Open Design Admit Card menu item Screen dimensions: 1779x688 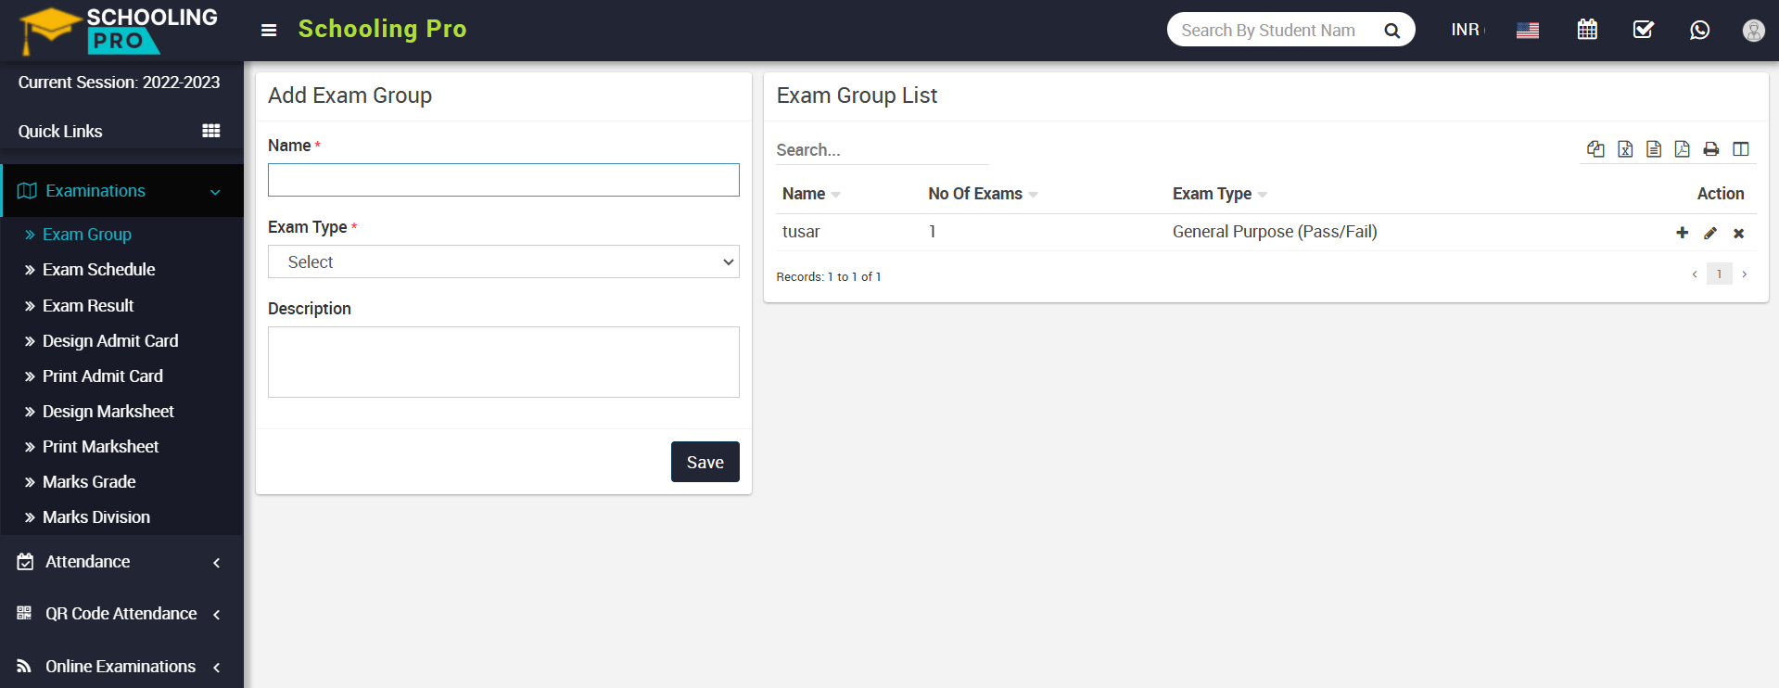click(x=110, y=341)
